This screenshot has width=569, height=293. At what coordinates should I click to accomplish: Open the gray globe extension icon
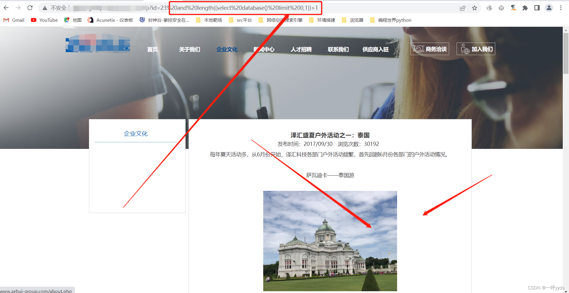pos(489,8)
